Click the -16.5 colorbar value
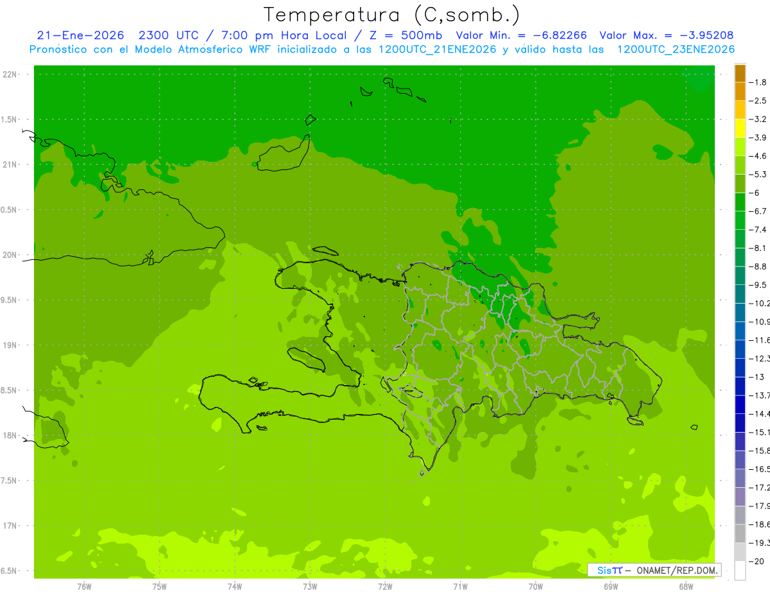 point(760,469)
